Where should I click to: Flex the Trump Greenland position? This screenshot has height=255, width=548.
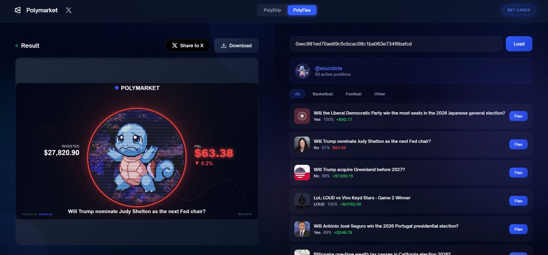(x=518, y=172)
